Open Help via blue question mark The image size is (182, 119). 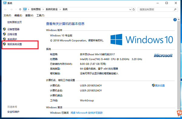coord(175,20)
